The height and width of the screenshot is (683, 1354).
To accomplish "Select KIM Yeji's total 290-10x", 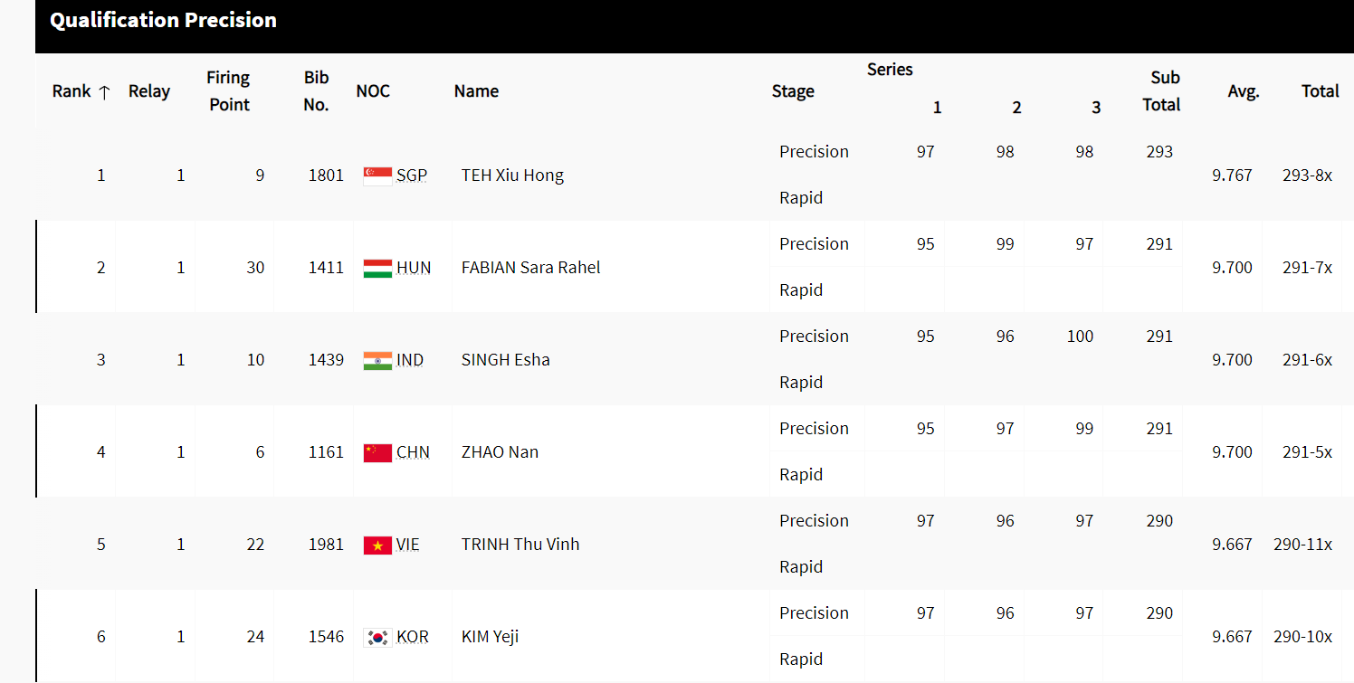I will click(x=1302, y=637).
